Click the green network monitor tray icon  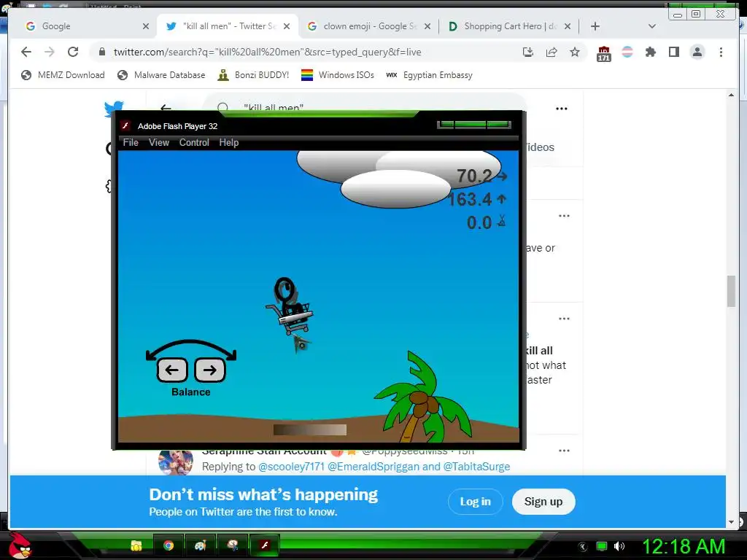(x=602, y=546)
